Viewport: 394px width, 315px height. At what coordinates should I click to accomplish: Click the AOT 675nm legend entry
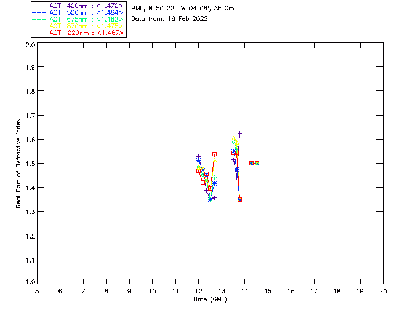point(78,19)
